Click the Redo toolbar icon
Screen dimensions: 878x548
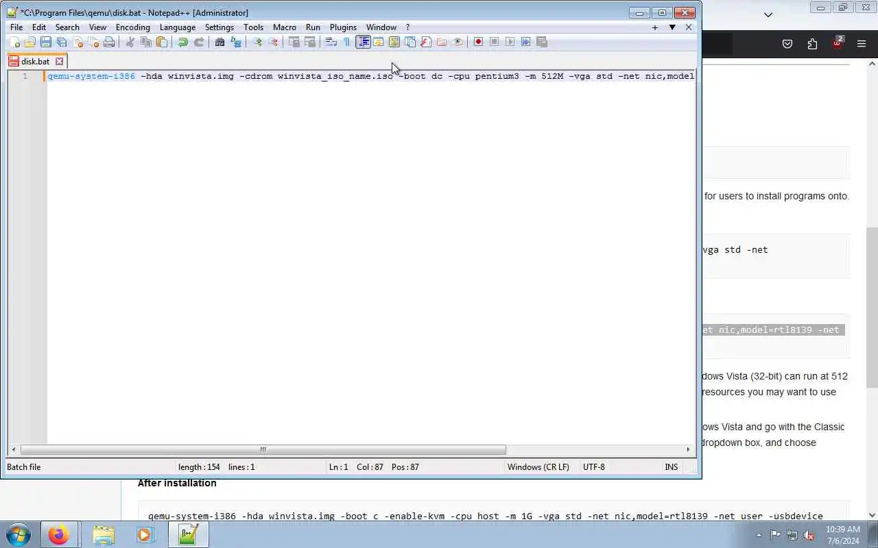pos(199,42)
